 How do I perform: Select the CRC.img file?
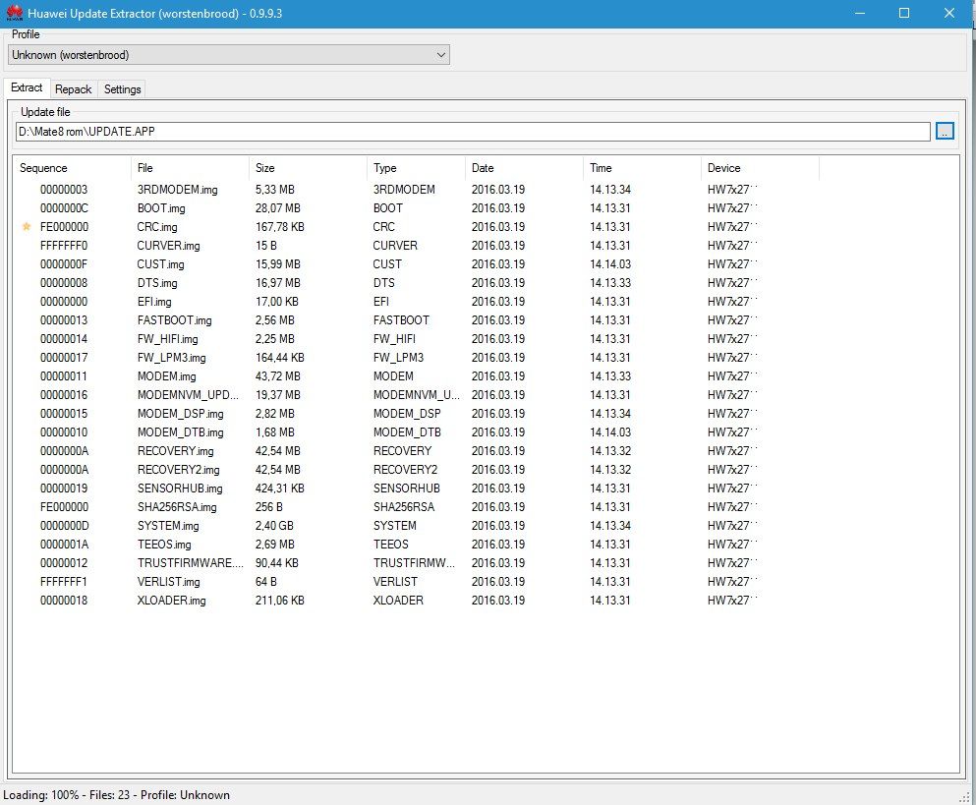pos(157,227)
